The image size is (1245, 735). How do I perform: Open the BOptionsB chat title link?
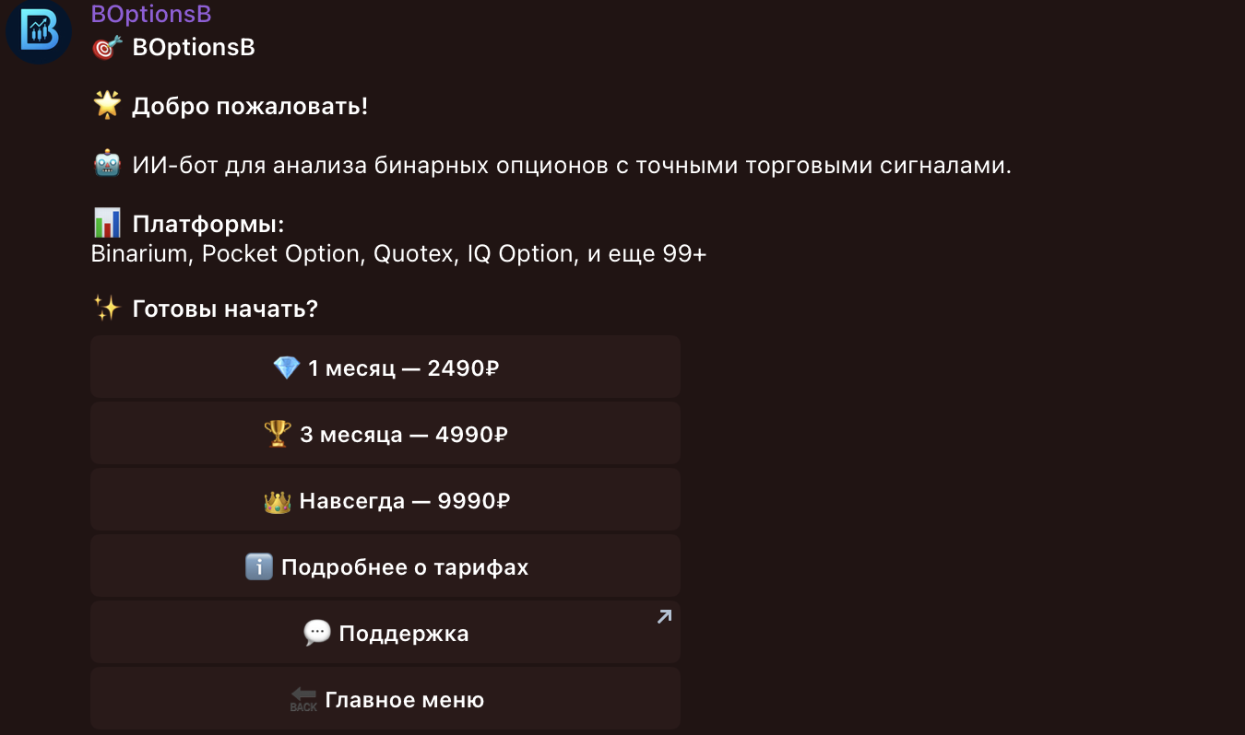click(150, 13)
